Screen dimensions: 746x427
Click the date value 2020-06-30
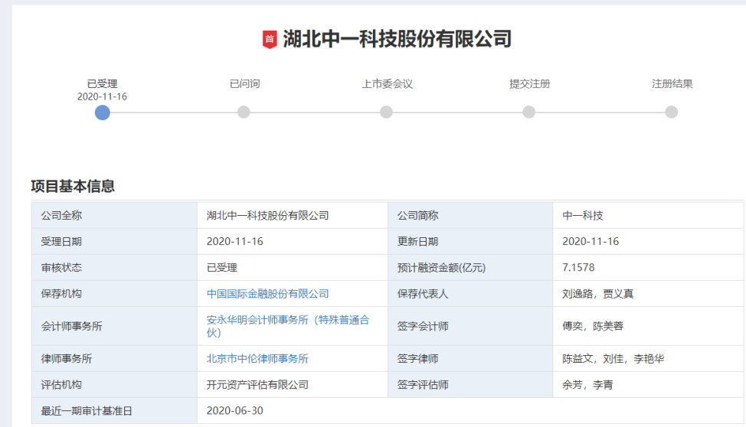235,411
